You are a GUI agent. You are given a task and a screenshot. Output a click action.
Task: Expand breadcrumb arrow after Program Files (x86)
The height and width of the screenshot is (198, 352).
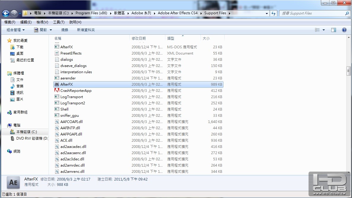111,13
